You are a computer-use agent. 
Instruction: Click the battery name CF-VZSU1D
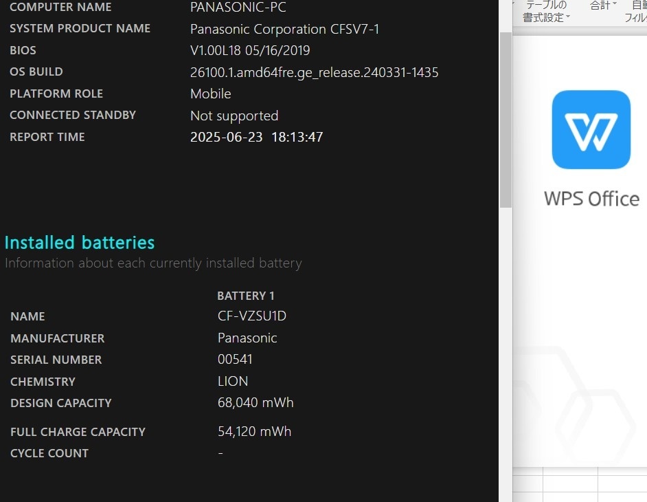coord(251,316)
